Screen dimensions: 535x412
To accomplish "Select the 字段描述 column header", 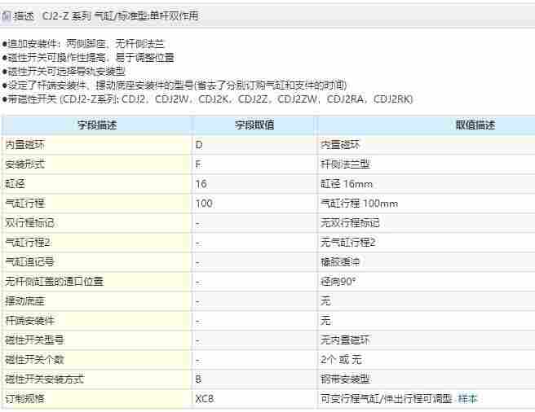I will pyautogui.click(x=97, y=125).
